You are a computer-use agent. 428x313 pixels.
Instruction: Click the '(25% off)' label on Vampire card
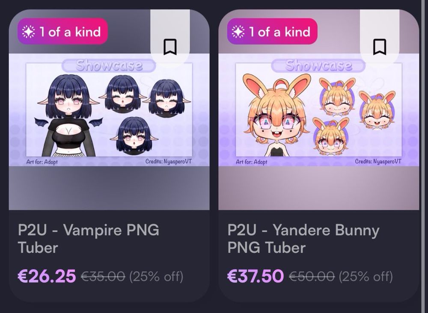pyautogui.click(x=156, y=277)
